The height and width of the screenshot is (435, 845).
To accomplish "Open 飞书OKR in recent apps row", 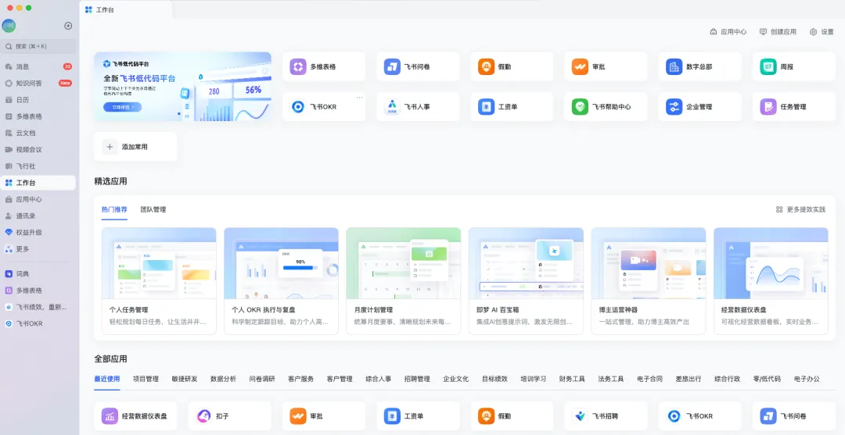I will tap(700, 416).
